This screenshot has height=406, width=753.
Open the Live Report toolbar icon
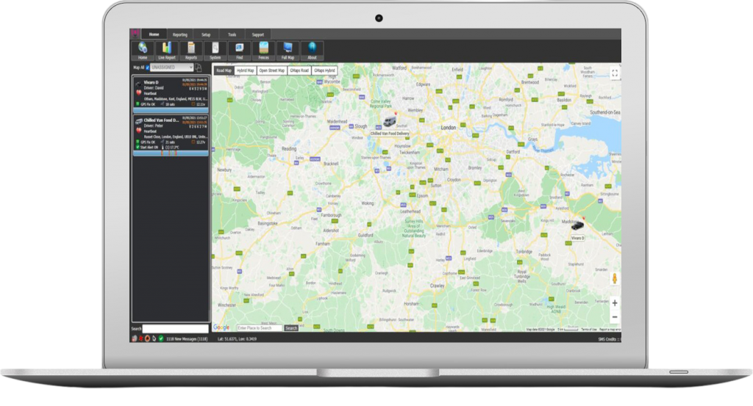(165, 50)
